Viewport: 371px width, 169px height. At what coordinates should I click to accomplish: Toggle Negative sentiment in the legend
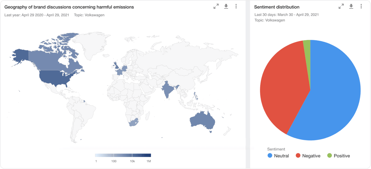pyautogui.click(x=308, y=156)
